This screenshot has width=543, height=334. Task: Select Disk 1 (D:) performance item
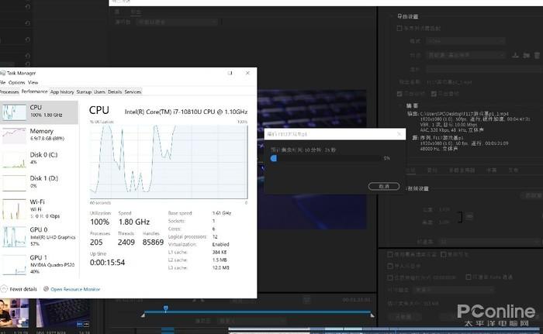coord(39,182)
